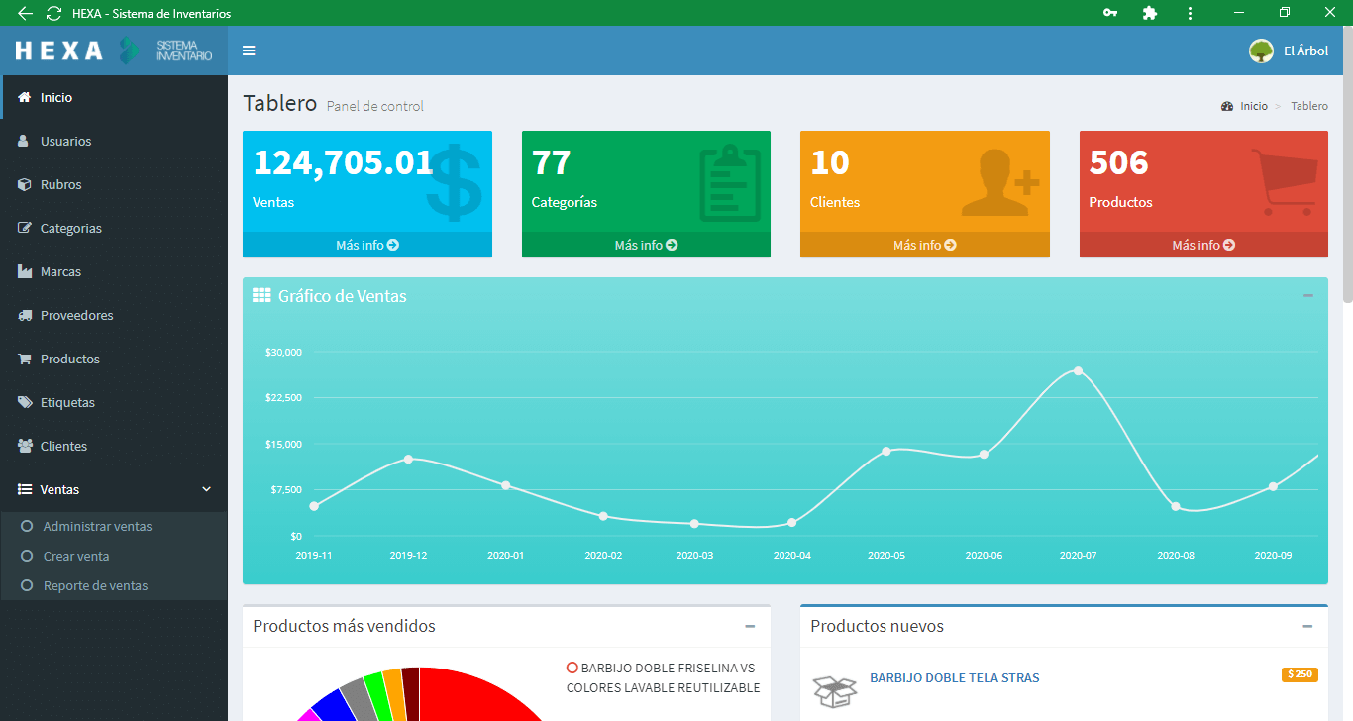Open the extensions puzzle icon
The height and width of the screenshot is (721, 1353).
click(1149, 13)
